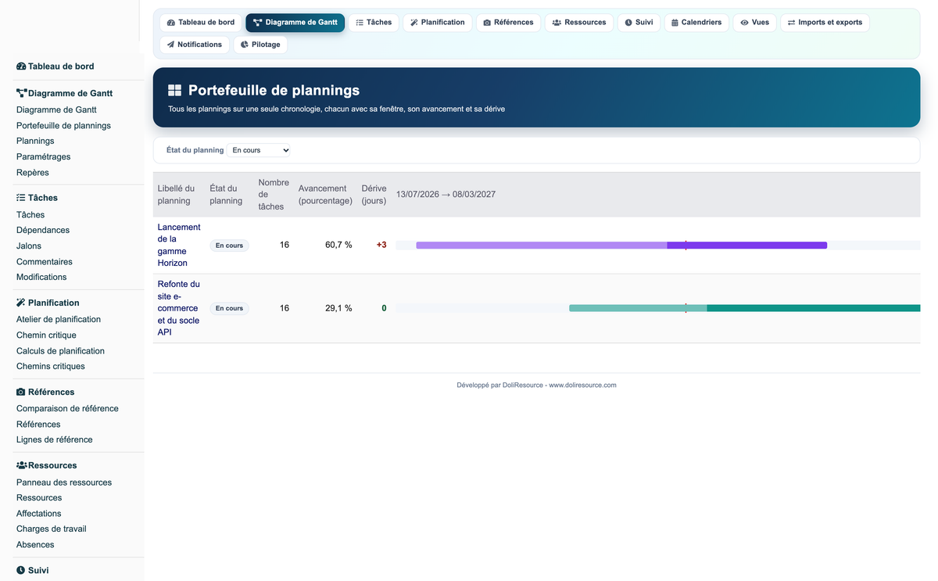
Task: Open the top Tâches tab
Action: (x=374, y=23)
